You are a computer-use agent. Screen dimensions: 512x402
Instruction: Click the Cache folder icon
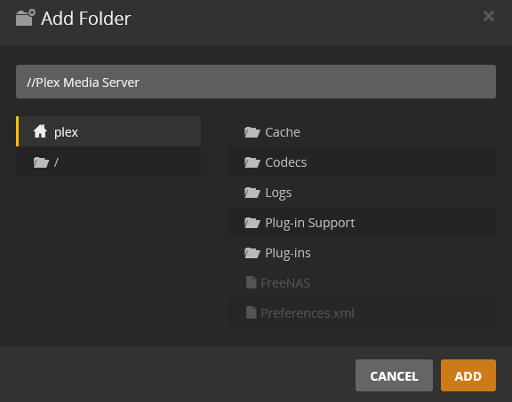pos(252,132)
